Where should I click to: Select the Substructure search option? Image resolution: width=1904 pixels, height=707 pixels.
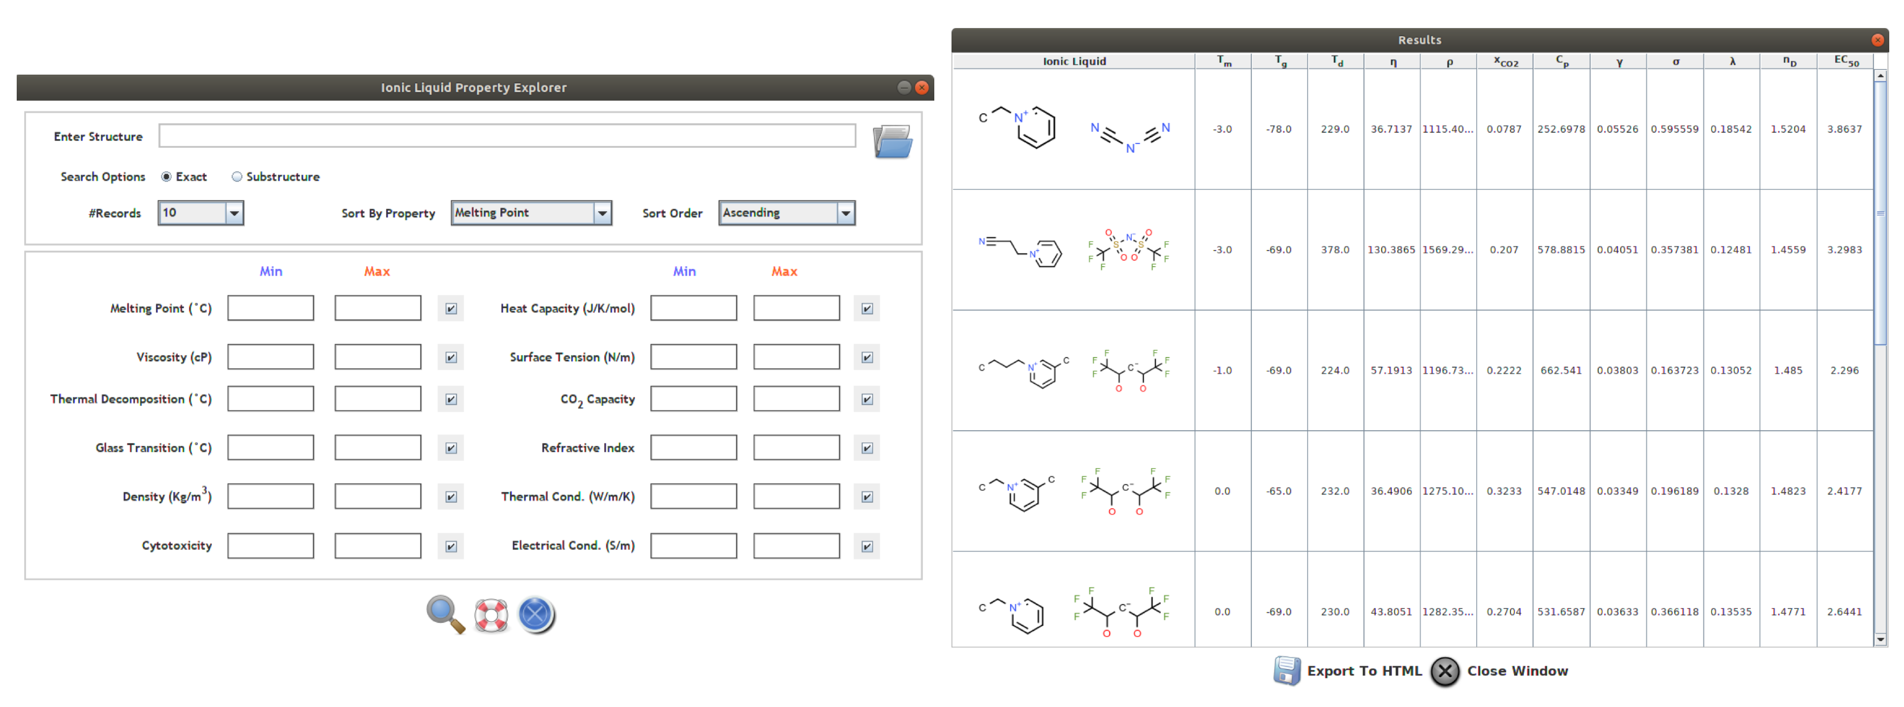click(x=237, y=176)
